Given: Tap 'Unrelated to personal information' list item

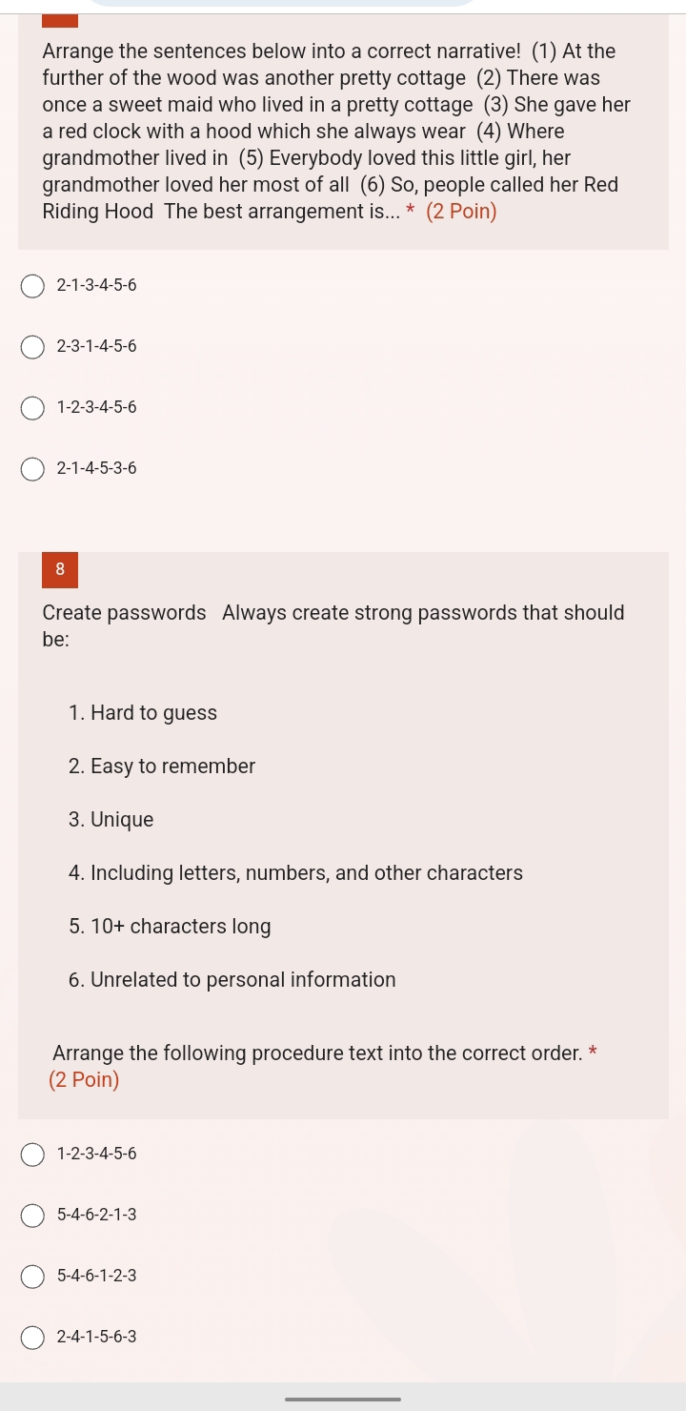Looking at the screenshot, I should pos(232,980).
